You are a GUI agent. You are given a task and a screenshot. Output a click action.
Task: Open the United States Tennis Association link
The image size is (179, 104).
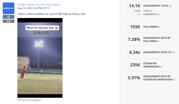[x=39, y=5]
